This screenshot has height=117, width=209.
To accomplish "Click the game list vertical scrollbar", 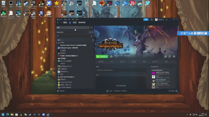I will point(93,41).
